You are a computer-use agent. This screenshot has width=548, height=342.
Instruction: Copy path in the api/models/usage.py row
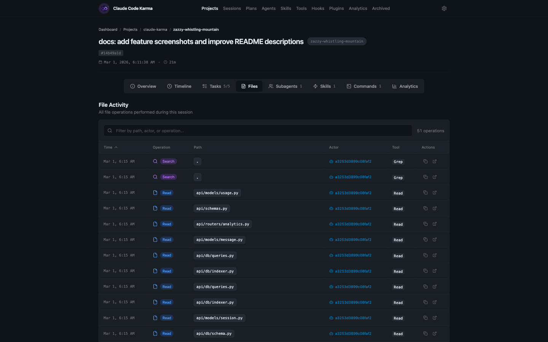click(425, 193)
